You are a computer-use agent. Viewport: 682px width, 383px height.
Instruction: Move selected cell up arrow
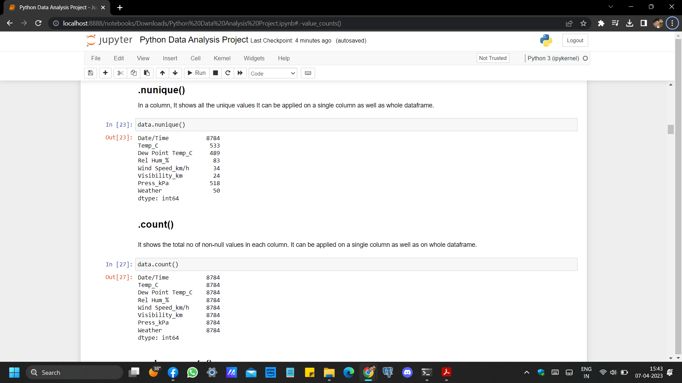[162, 73]
